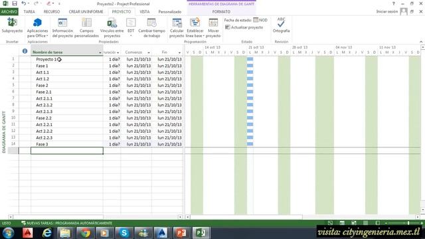Switch to Microsoft Project in taskbar
Viewport: 425px width, 239px height.
[201, 233]
